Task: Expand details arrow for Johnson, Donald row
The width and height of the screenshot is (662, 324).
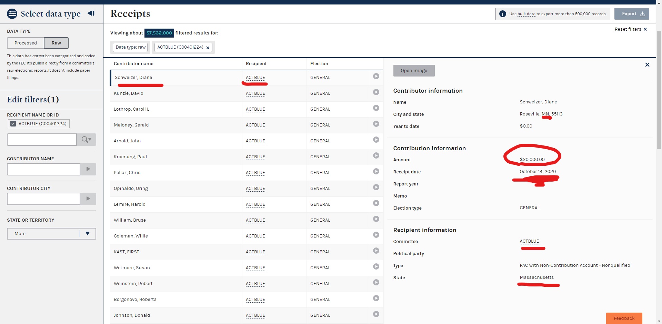Action: coord(376,314)
